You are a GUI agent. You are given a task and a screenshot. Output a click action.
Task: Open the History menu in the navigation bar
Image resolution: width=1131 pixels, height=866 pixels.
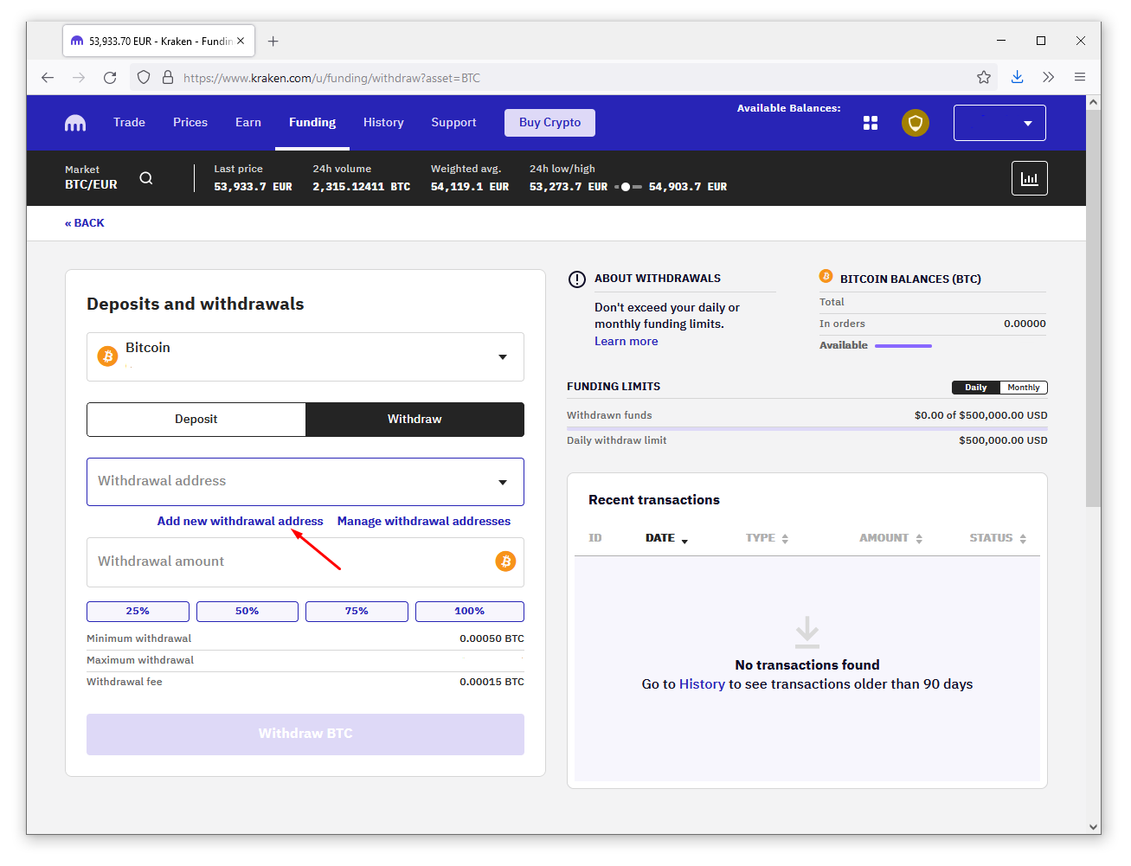(383, 123)
